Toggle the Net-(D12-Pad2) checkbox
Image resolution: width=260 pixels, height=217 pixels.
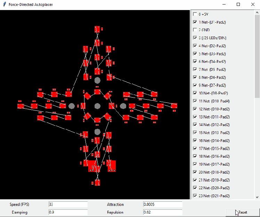195,125
